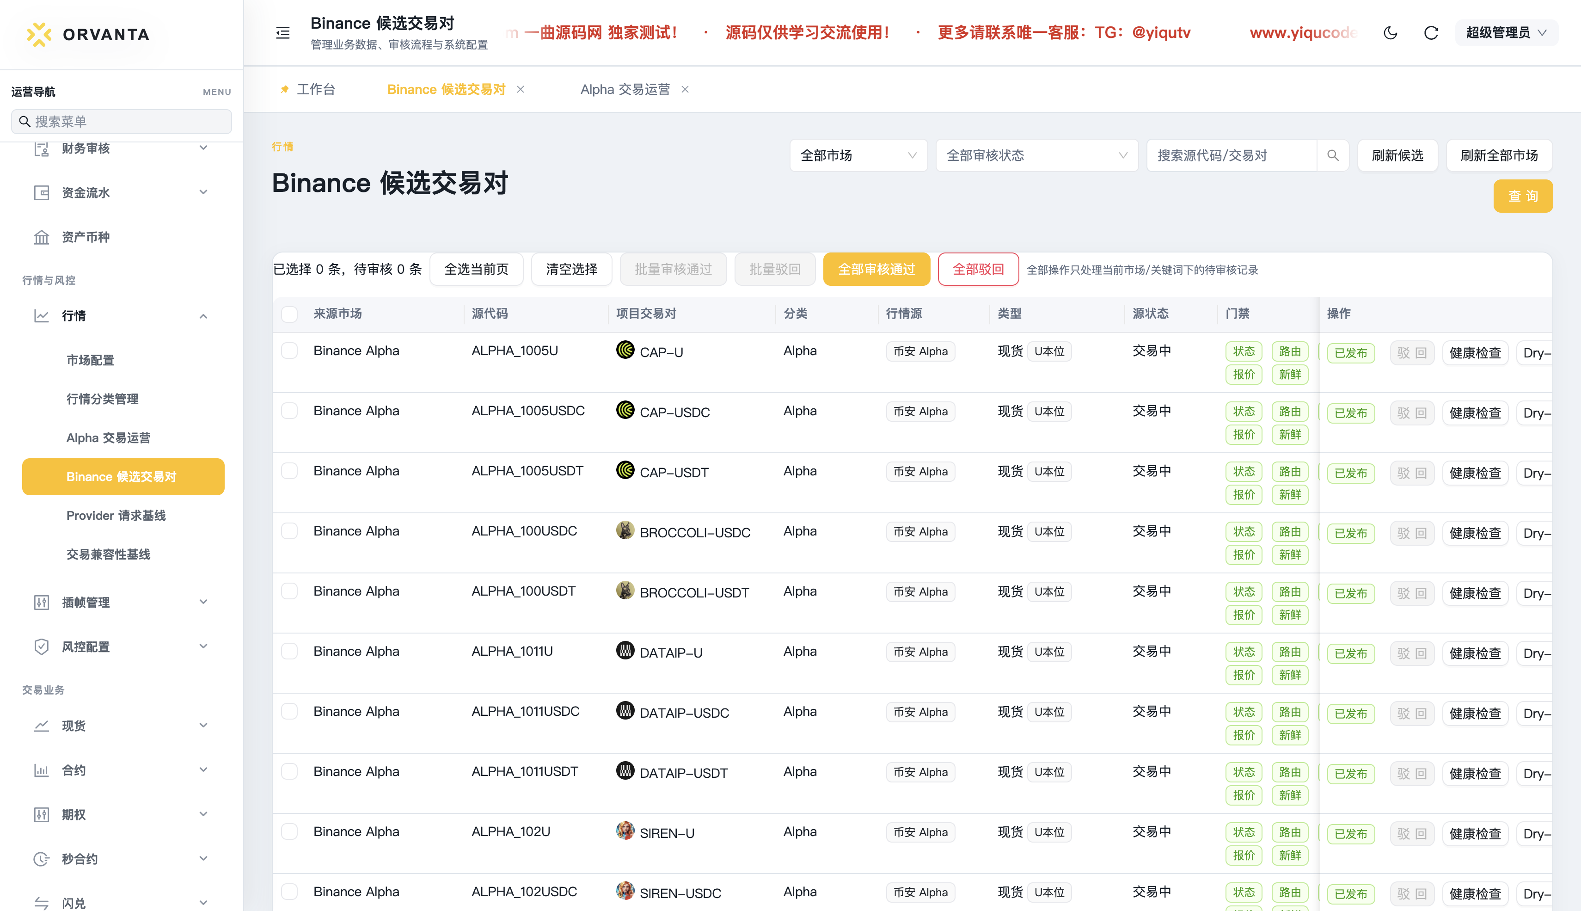This screenshot has height=911, width=1581.
Task: Close the Binance 候选交易对 tab
Action: coord(521,89)
